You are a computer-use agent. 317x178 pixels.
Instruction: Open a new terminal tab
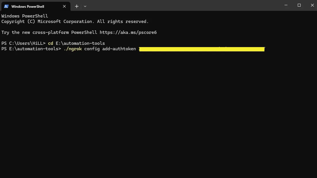click(76, 6)
